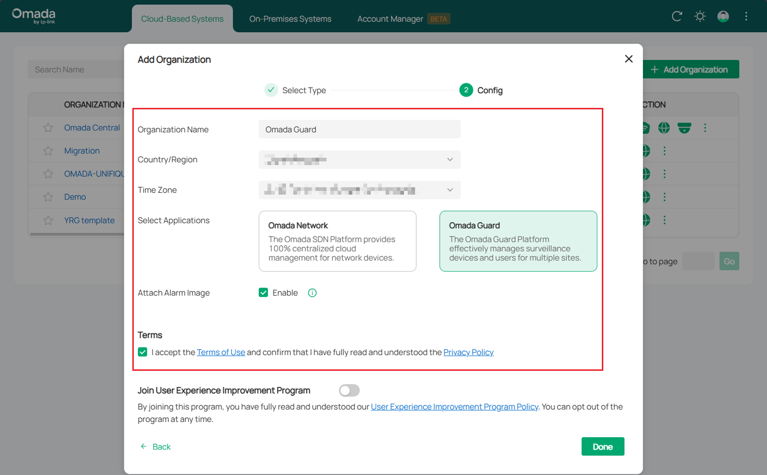Viewport: 767px width, 475px height.
Task: Open the Terms of Use link
Action: (x=221, y=352)
